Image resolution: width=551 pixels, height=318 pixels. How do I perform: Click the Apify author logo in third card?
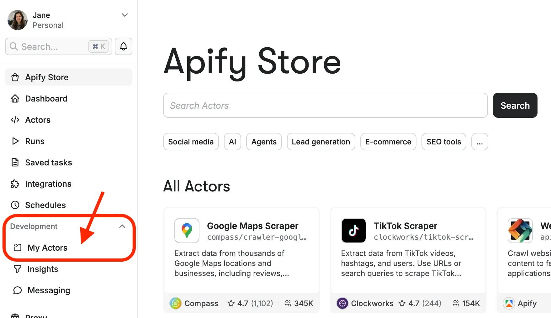tap(509, 303)
